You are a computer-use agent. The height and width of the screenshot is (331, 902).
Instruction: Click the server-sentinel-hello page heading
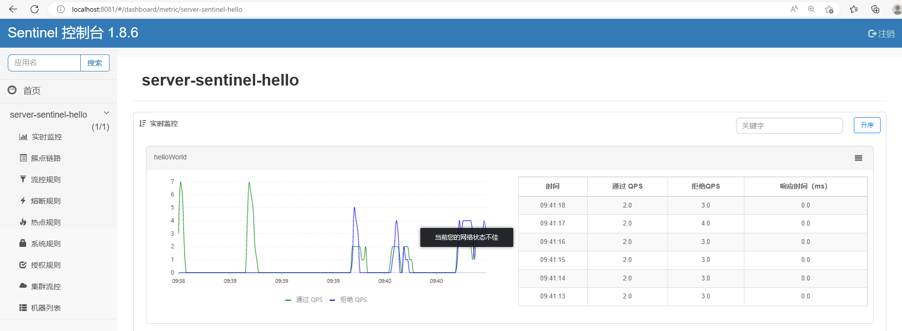point(220,80)
